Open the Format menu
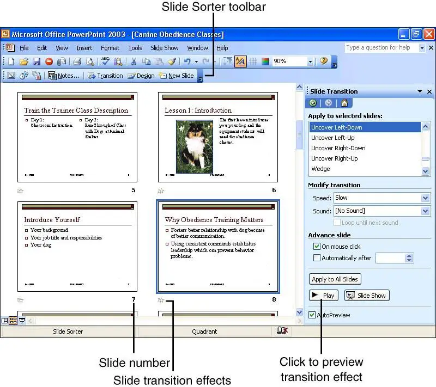The width and height of the screenshot is (436, 387). point(110,48)
